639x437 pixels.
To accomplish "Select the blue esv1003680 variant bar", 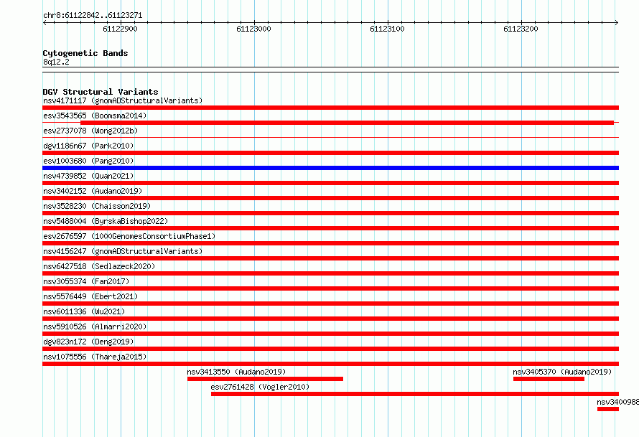I will click(x=330, y=168).
